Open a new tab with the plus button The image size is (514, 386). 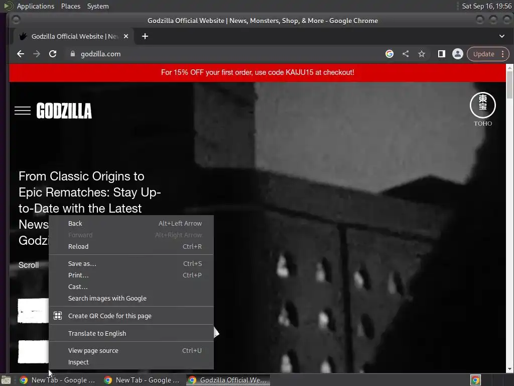tap(145, 36)
